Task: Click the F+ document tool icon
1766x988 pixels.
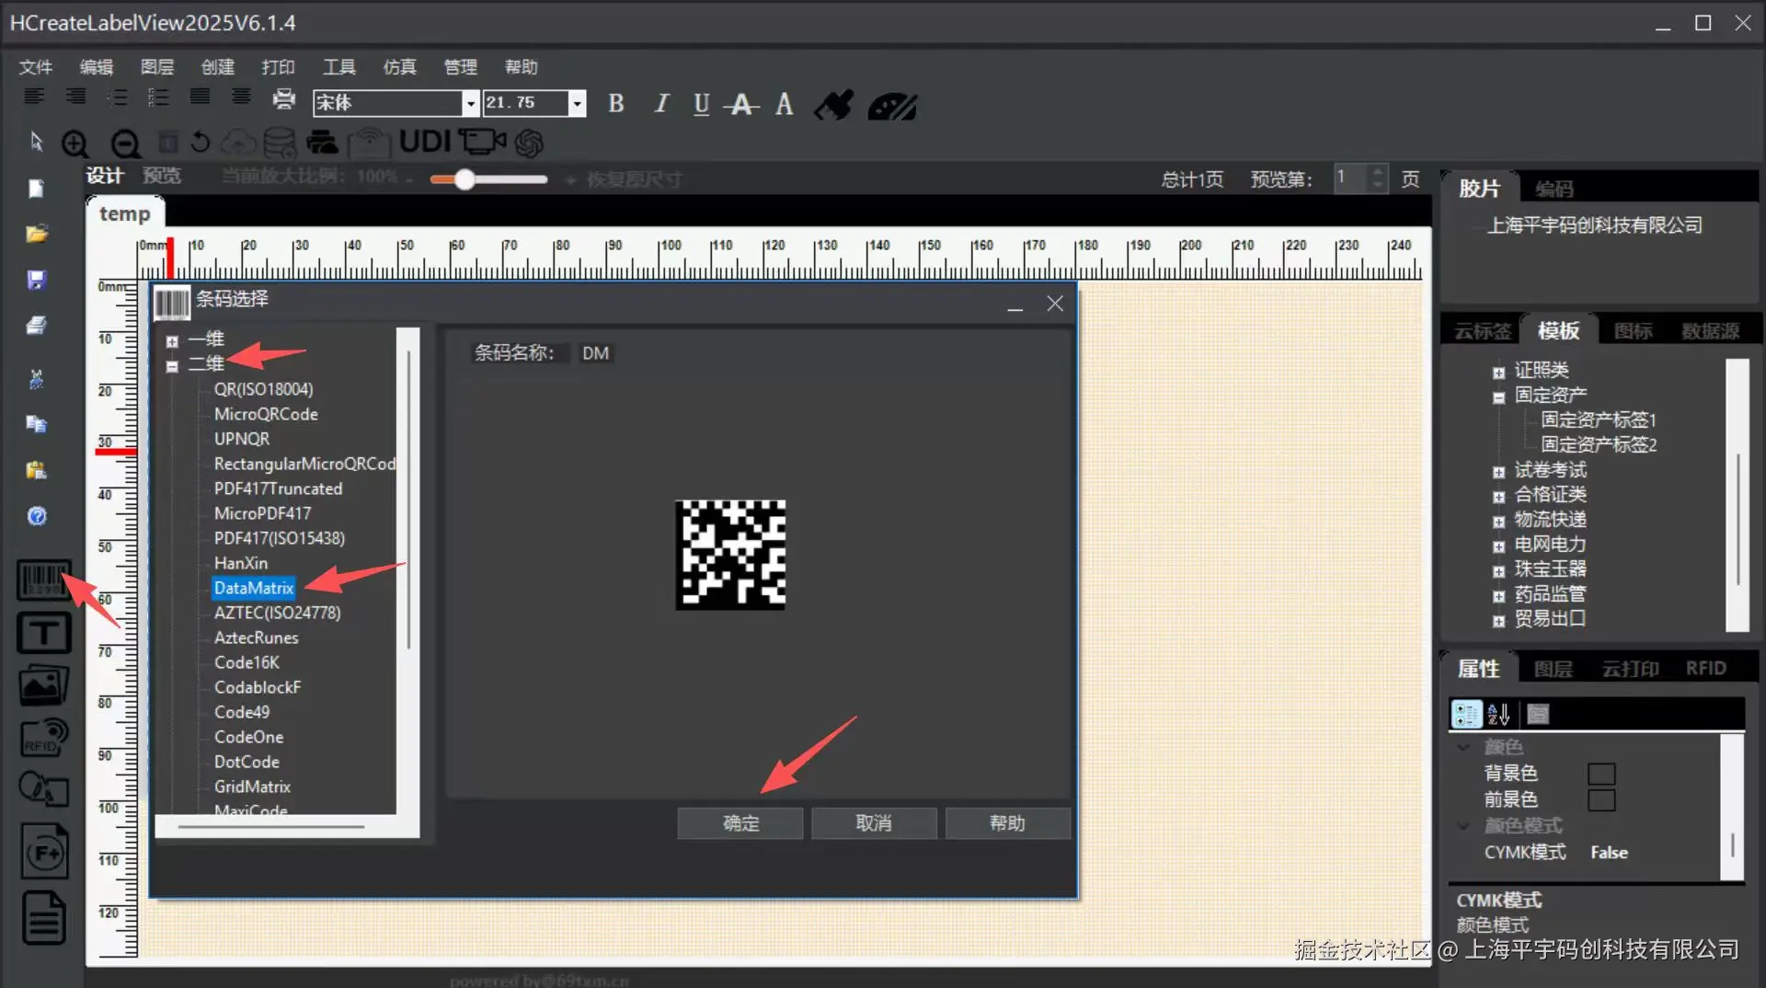Action: (x=43, y=852)
